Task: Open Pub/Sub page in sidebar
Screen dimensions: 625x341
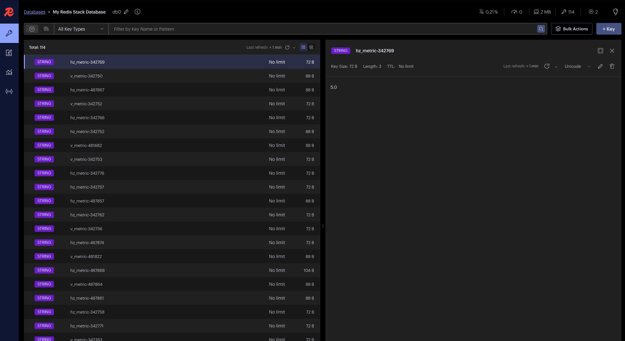Action: click(x=9, y=91)
